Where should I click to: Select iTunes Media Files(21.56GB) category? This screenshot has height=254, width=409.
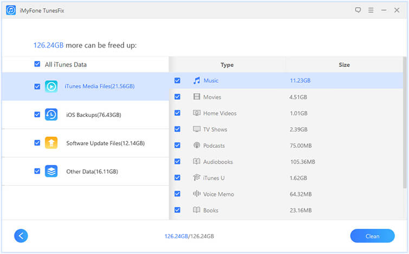pyautogui.click(x=86, y=86)
